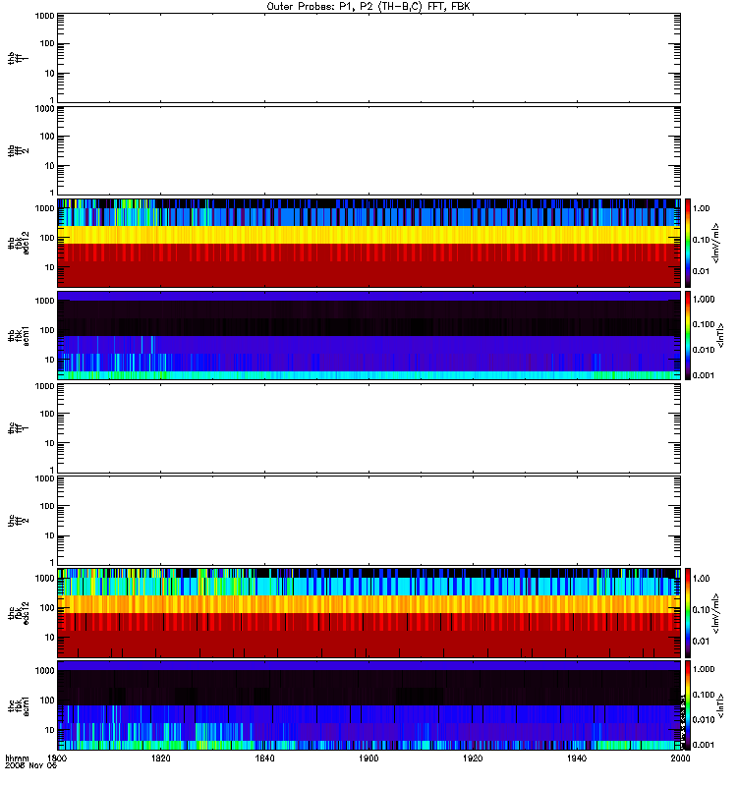
Task: Click inside the thb fbk edc12 spectrogram panel
Action: pyautogui.click(x=368, y=243)
